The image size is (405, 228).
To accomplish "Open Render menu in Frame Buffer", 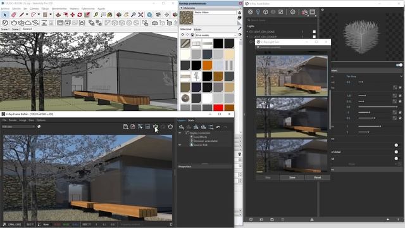I will (13, 120).
